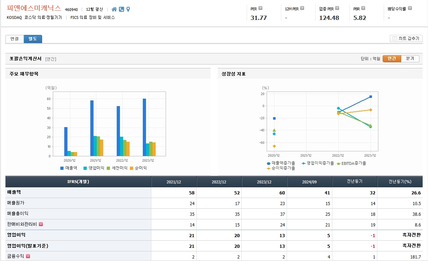This screenshot has height=261, width=428.
Task: Toggle EBITDA증가율 legend marker
Action: (x=338, y=163)
